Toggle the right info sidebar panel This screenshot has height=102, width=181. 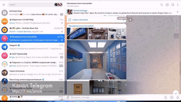tap(173, 5)
